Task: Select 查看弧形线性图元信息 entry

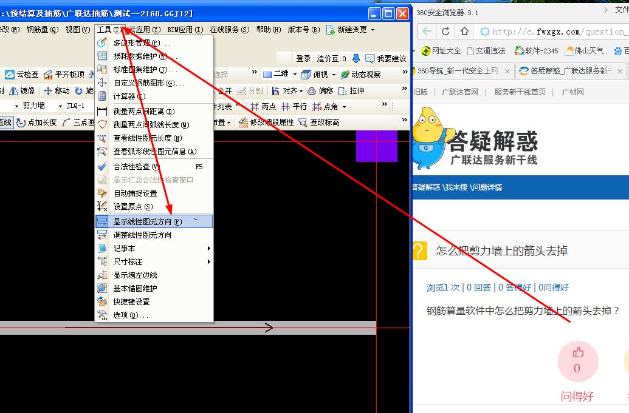Action: pyautogui.click(x=154, y=151)
